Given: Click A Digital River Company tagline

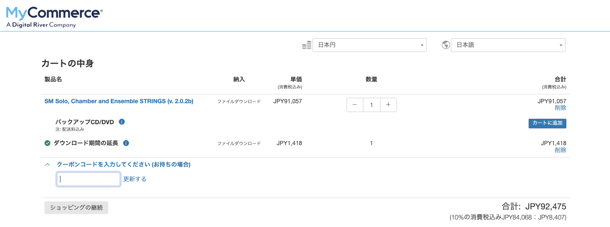Looking at the screenshot, I should click(x=41, y=25).
